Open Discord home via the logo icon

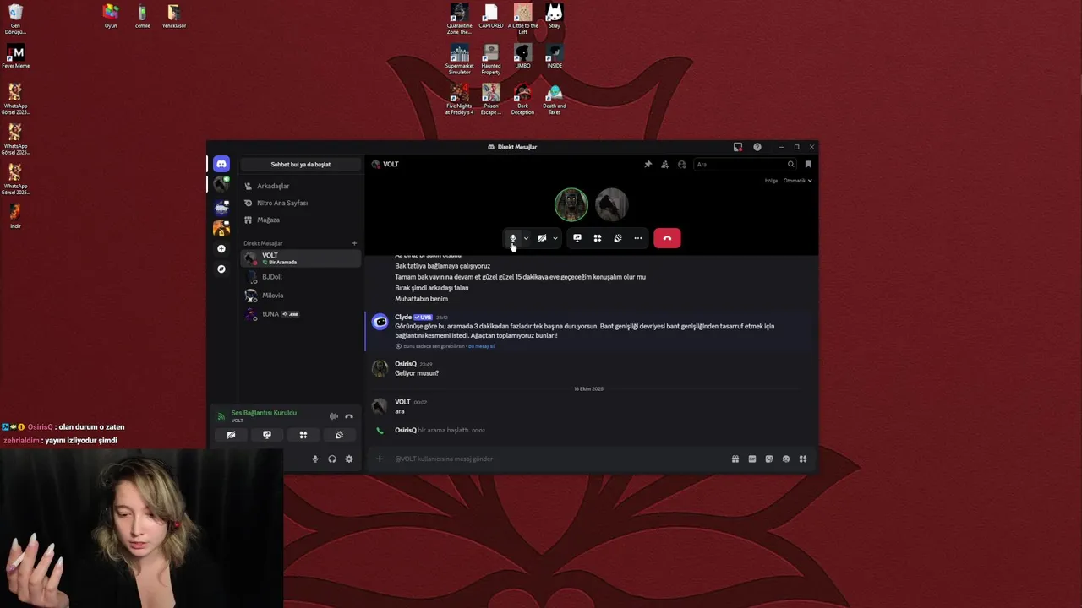coord(221,164)
